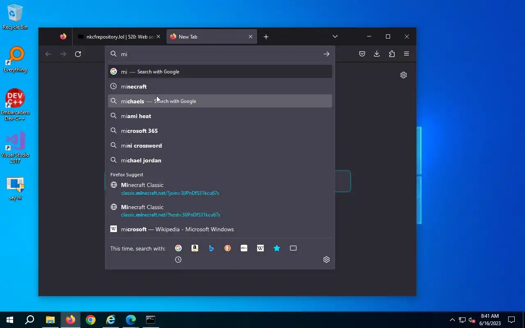Open Firefox View pinned tab
The image size is (525, 328).
[63, 37]
